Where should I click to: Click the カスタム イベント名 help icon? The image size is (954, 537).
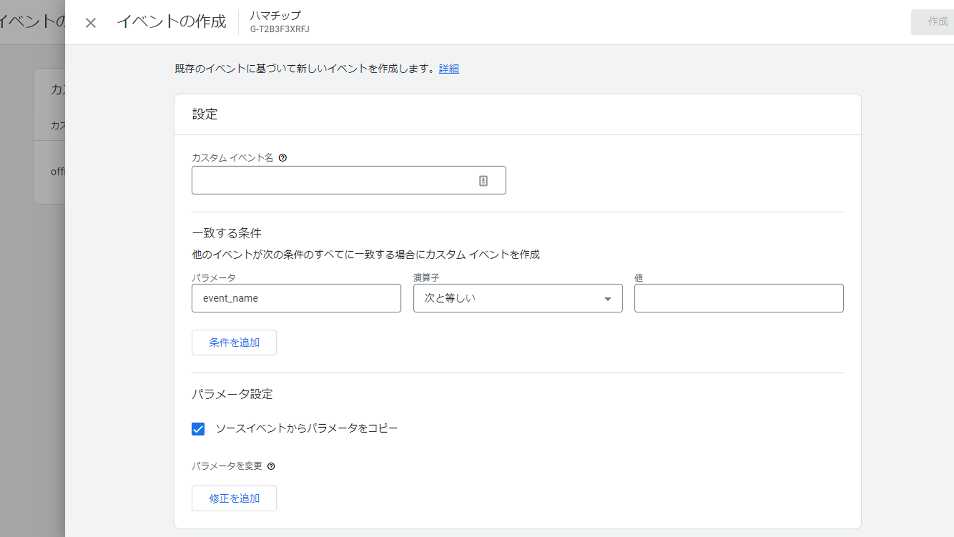click(x=283, y=158)
